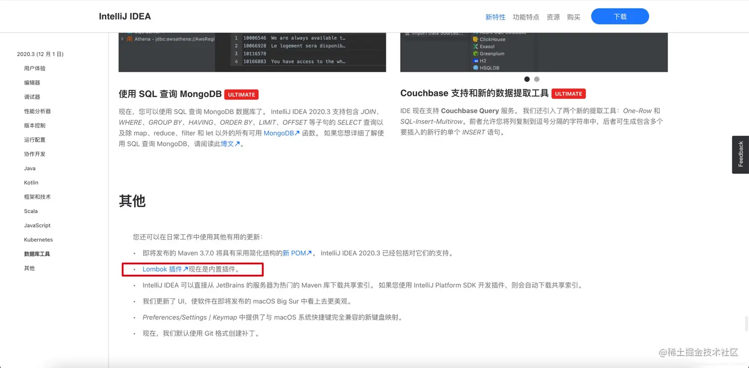Go to Scala section in sidebar

[x=31, y=211]
